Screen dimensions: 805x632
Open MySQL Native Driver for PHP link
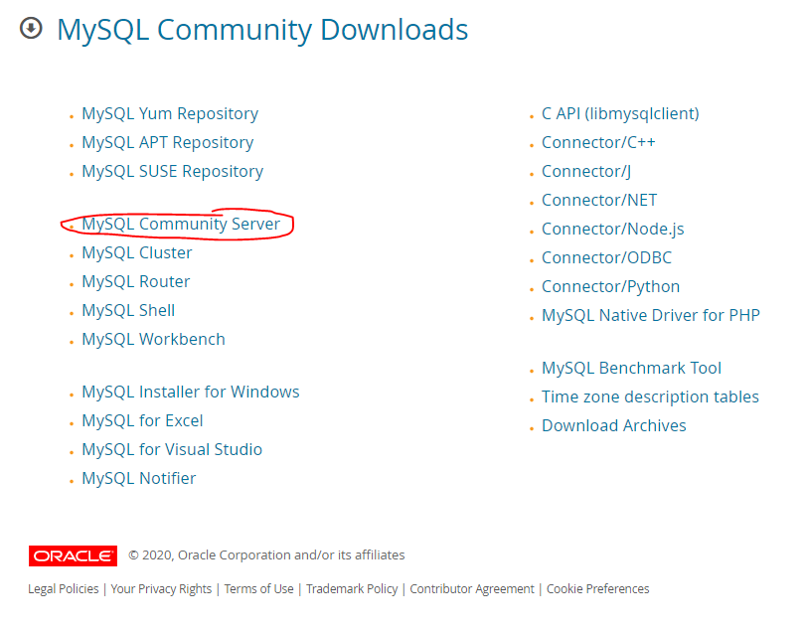[x=651, y=315]
